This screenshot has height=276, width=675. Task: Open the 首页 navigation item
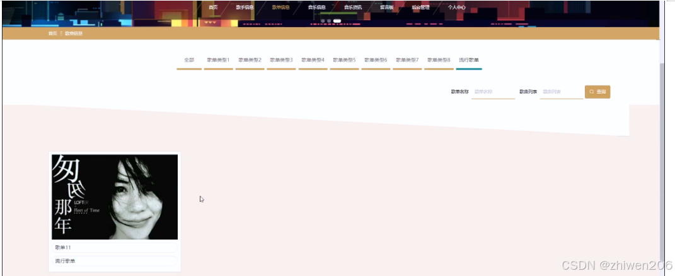pos(213,8)
